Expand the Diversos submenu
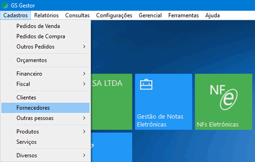Screen dimensions: 255x162 [x=45, y=155]
